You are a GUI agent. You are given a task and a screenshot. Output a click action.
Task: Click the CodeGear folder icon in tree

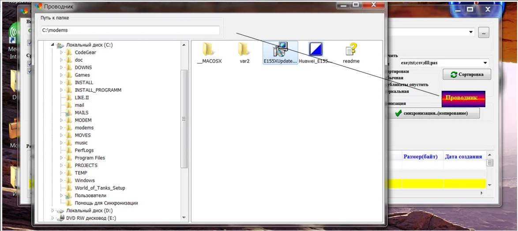pos(69,52)
